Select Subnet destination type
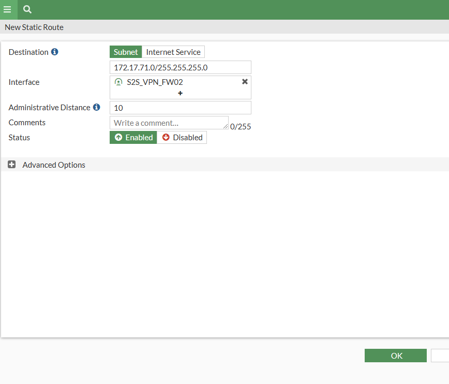This screenshot has width=449, height=384. (x=126, y=52)
